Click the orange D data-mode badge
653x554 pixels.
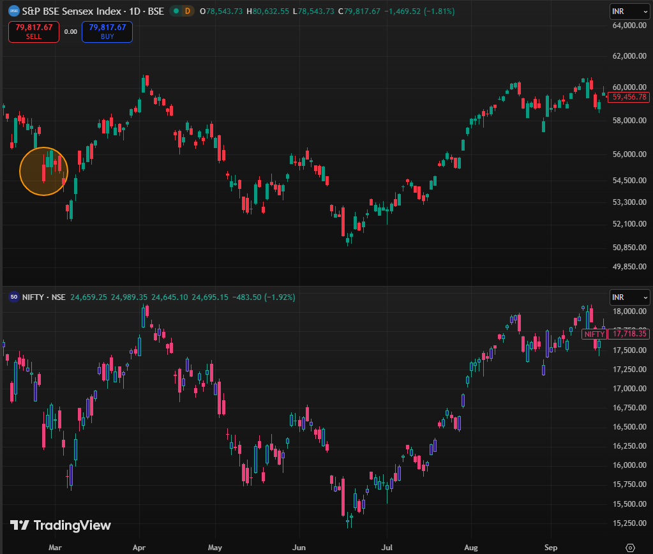tap(187, 11)
